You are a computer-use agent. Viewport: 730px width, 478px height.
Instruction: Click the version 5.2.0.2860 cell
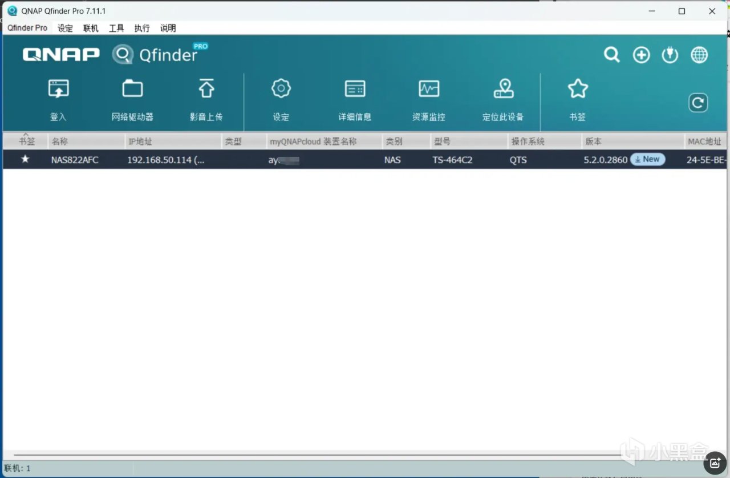606,160
